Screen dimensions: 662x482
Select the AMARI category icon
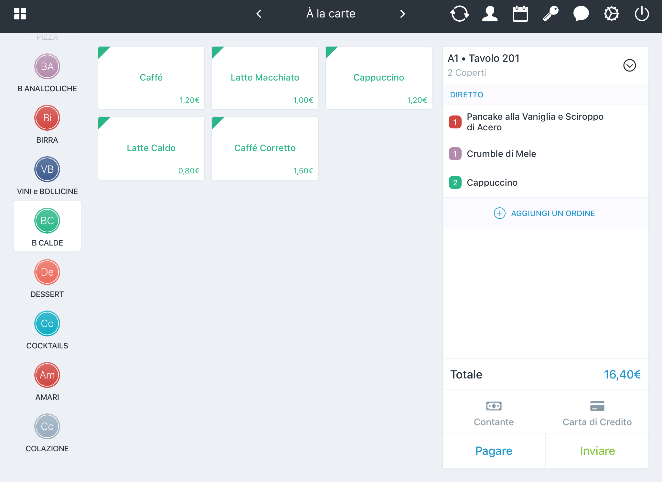(47, 375)
